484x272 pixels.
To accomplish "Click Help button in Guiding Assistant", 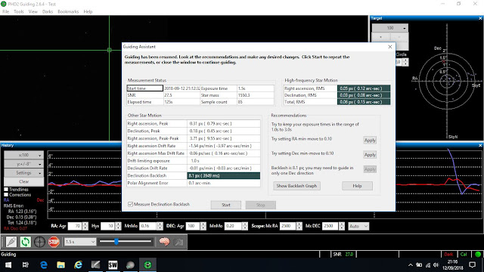I will 357,186.
